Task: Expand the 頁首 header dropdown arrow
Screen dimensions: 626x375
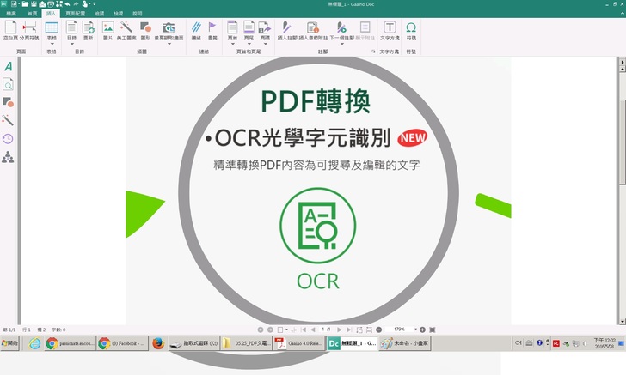Action: point(233,44)
